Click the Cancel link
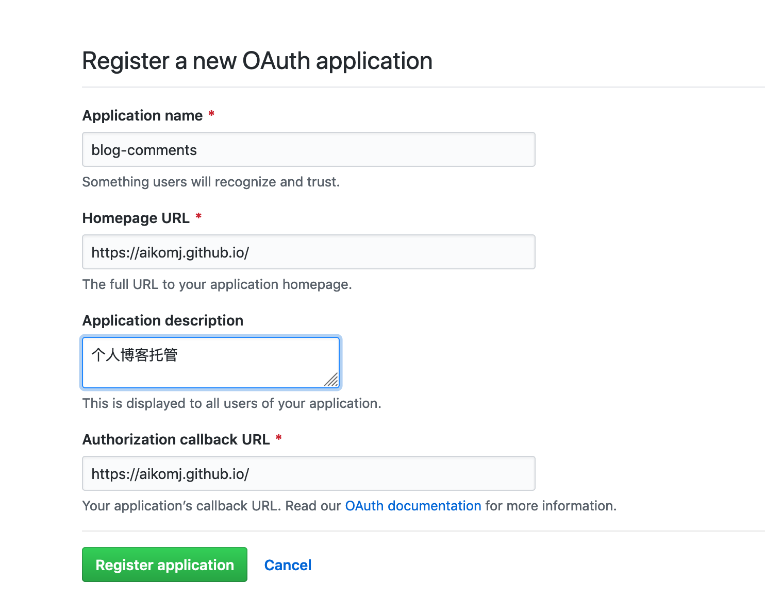The height and width of the screenshot is (616, 765). (288, 565)
